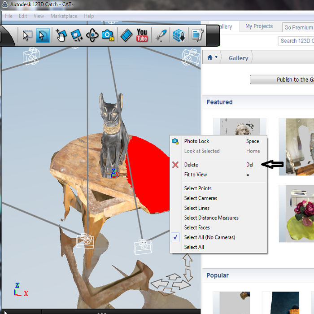The width and height of the screenshot is (314, 314).
Task: Click the red selected faces region
Action: click(149, 176)
